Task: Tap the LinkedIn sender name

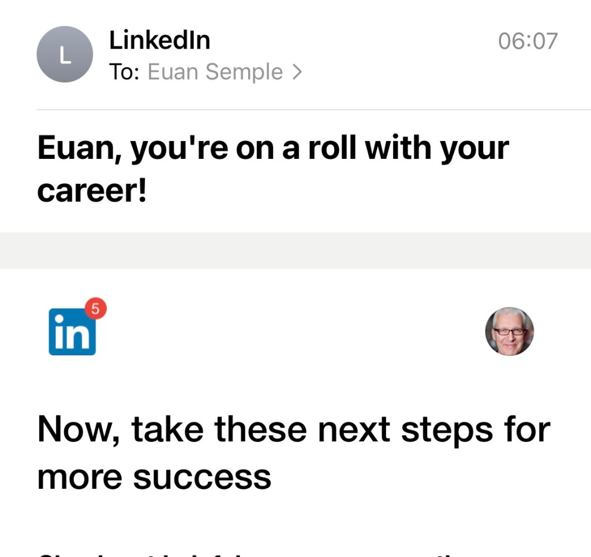Action: pos(159,40)
